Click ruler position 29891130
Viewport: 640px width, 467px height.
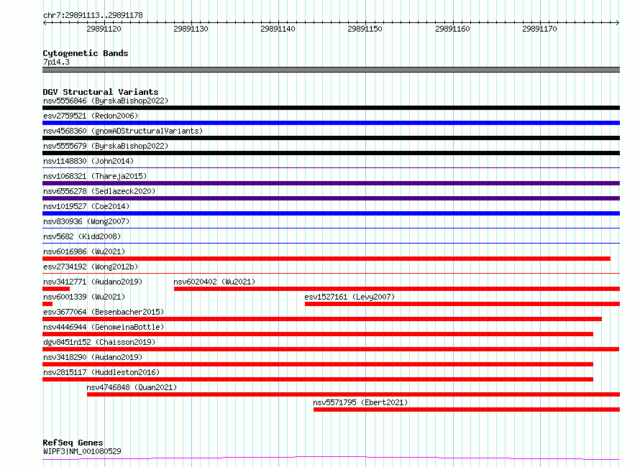pos(191,29)
